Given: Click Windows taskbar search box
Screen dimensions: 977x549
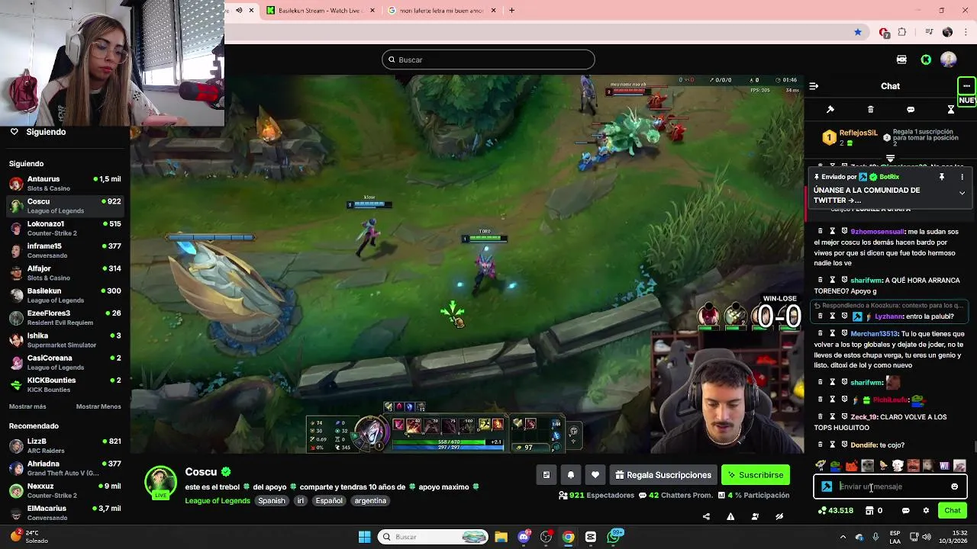Looking at the screenshot, I should (434, 537).
